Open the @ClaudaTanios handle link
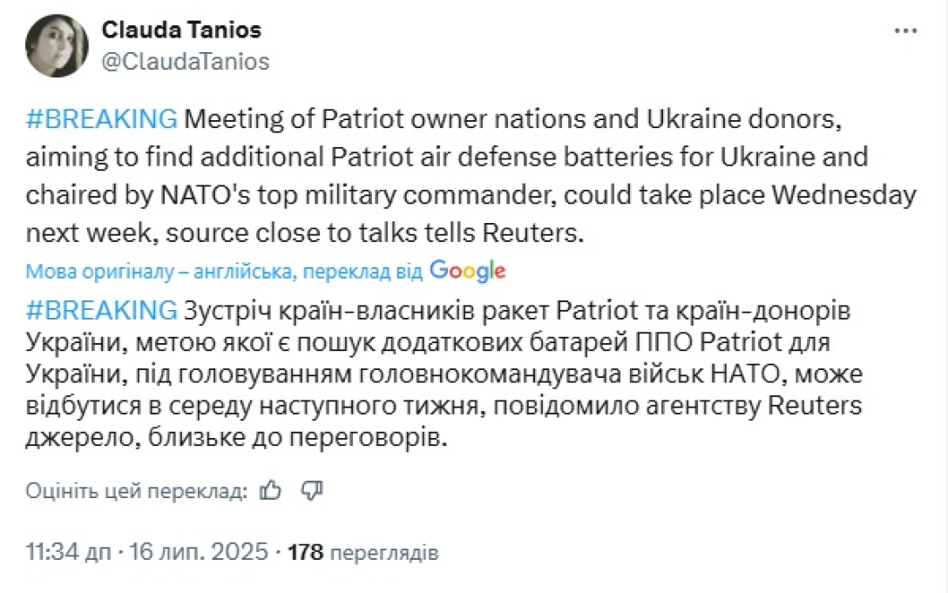948x593 pixels. (x=186, y=61)
